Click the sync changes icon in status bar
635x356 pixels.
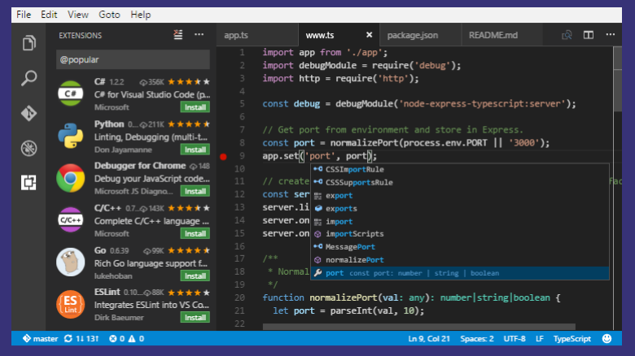coord(68,339)
